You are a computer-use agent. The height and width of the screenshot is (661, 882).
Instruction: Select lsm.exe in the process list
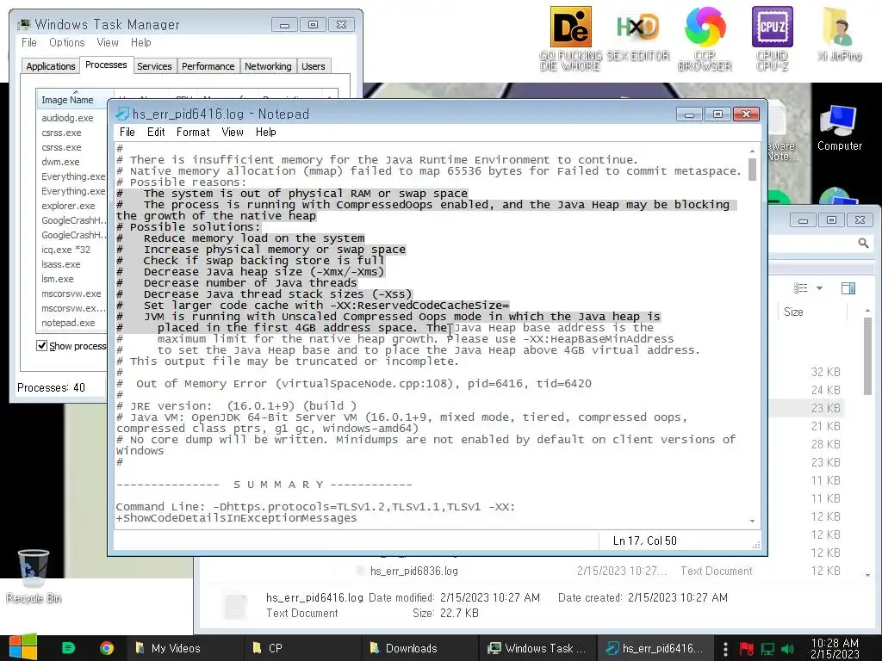(x=58, y=279)
